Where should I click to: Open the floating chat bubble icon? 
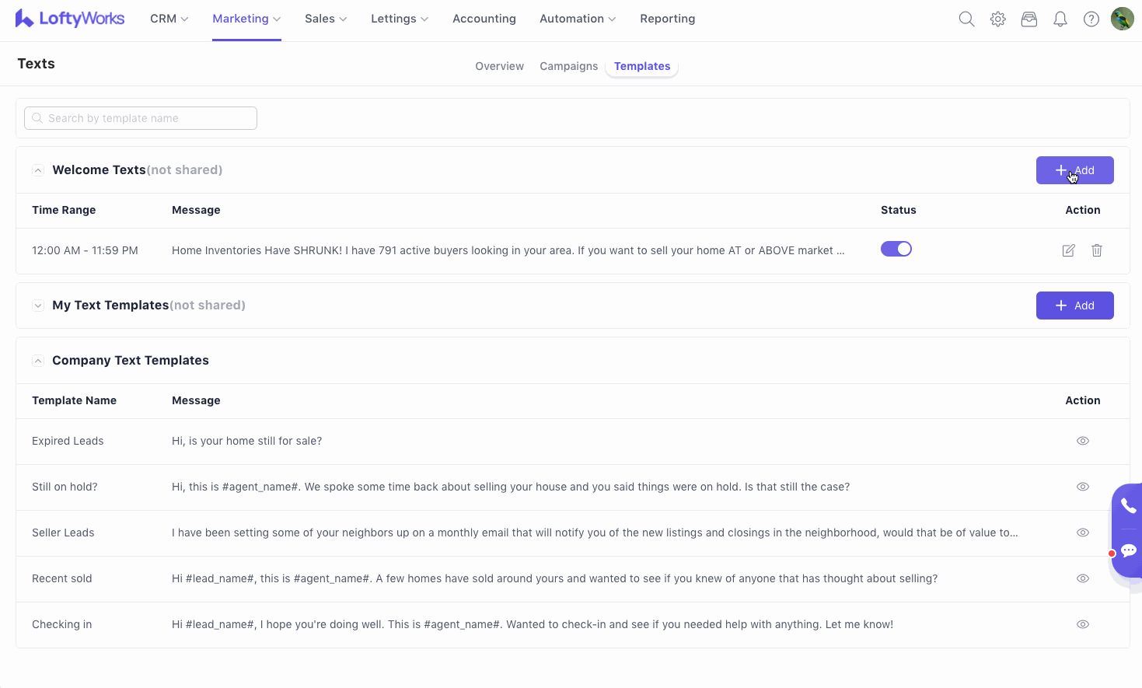point(1128,550)
